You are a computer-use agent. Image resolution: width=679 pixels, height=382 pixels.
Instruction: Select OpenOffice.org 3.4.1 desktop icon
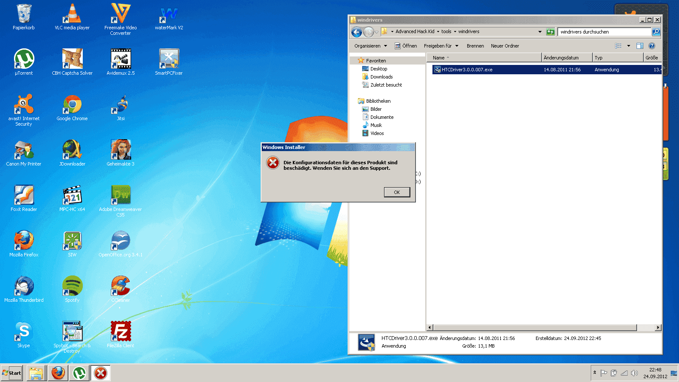[121, 244]
